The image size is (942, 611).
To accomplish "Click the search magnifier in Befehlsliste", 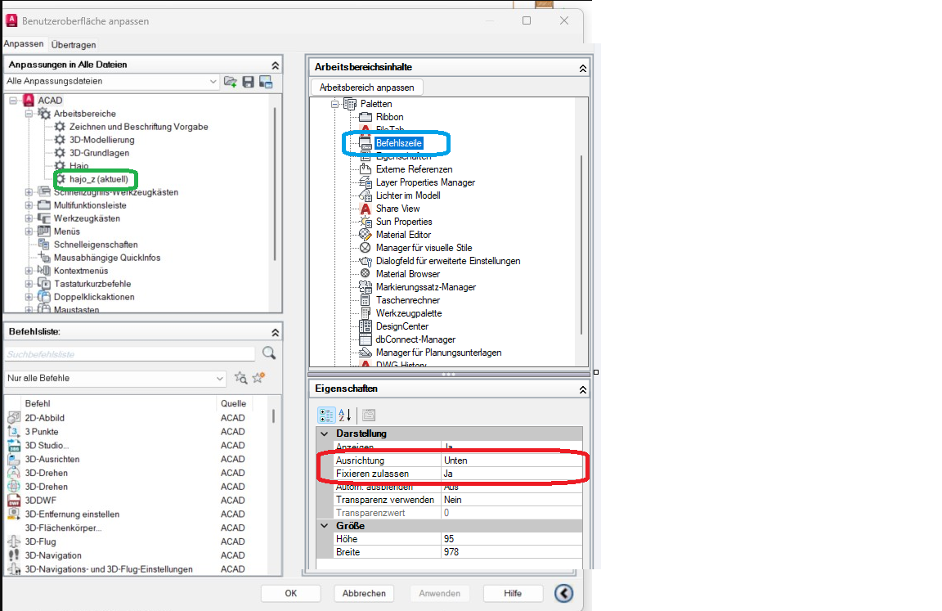I will pyautogui.click(x=269, y=353).
